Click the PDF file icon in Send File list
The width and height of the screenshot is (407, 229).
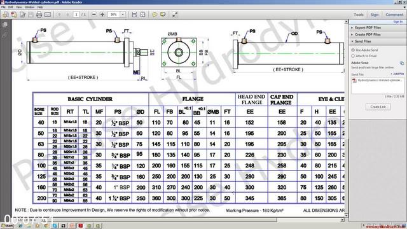pyautogui.click(x=354, y=81)
